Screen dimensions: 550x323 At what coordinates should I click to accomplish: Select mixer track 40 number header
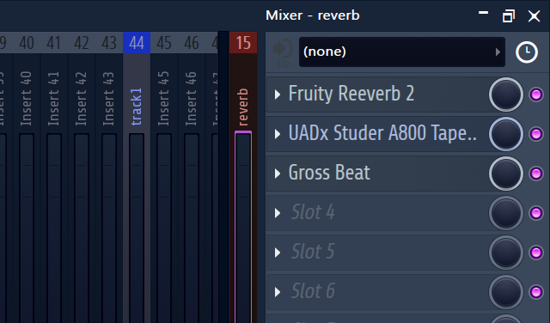(x=27, y=43)
